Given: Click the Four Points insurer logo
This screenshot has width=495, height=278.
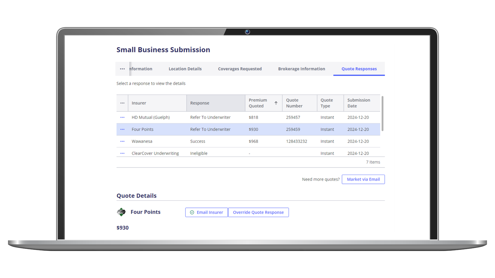Looking at the screenshot, I should (121, 212).
